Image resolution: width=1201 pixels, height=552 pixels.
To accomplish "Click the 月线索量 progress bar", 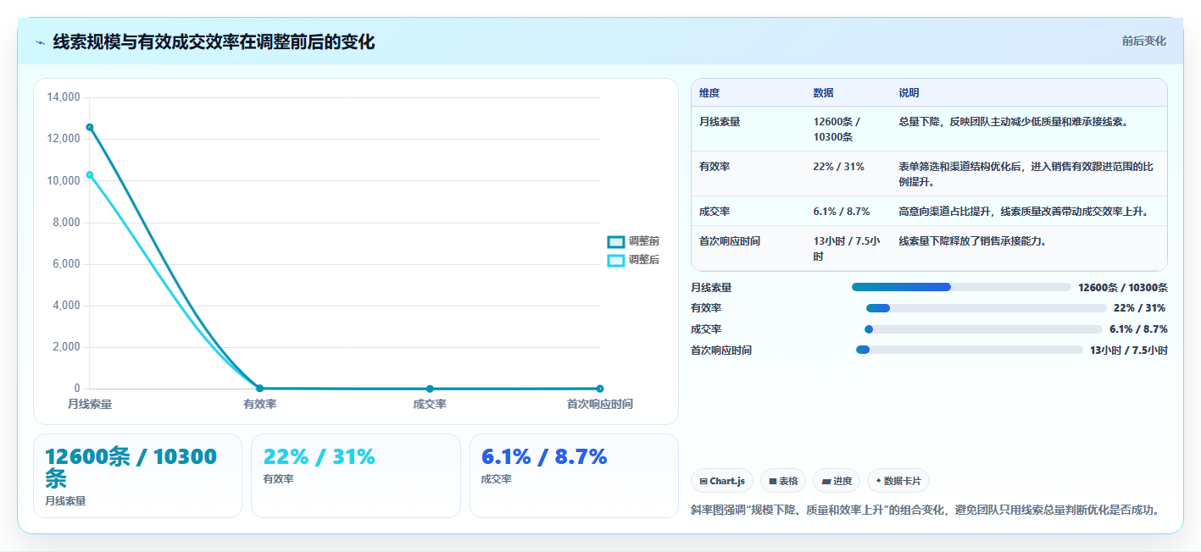I will click(x=961, y=287).
